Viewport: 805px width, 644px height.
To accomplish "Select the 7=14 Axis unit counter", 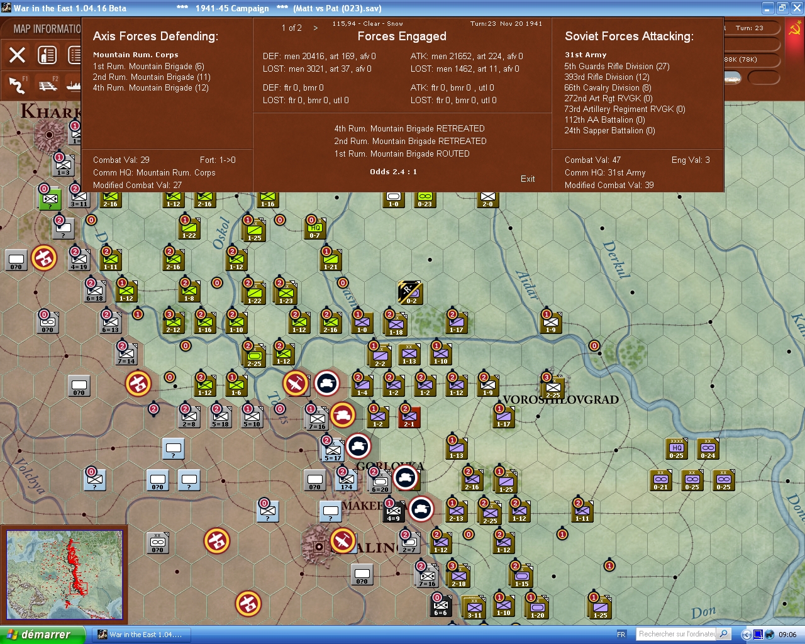I will 126,354.
